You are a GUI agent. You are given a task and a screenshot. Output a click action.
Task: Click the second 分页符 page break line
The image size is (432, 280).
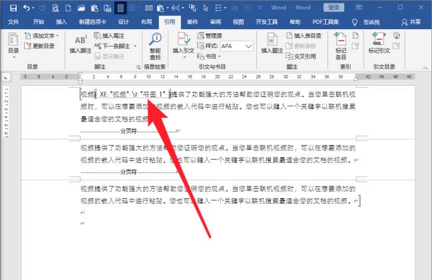point(129,172)
